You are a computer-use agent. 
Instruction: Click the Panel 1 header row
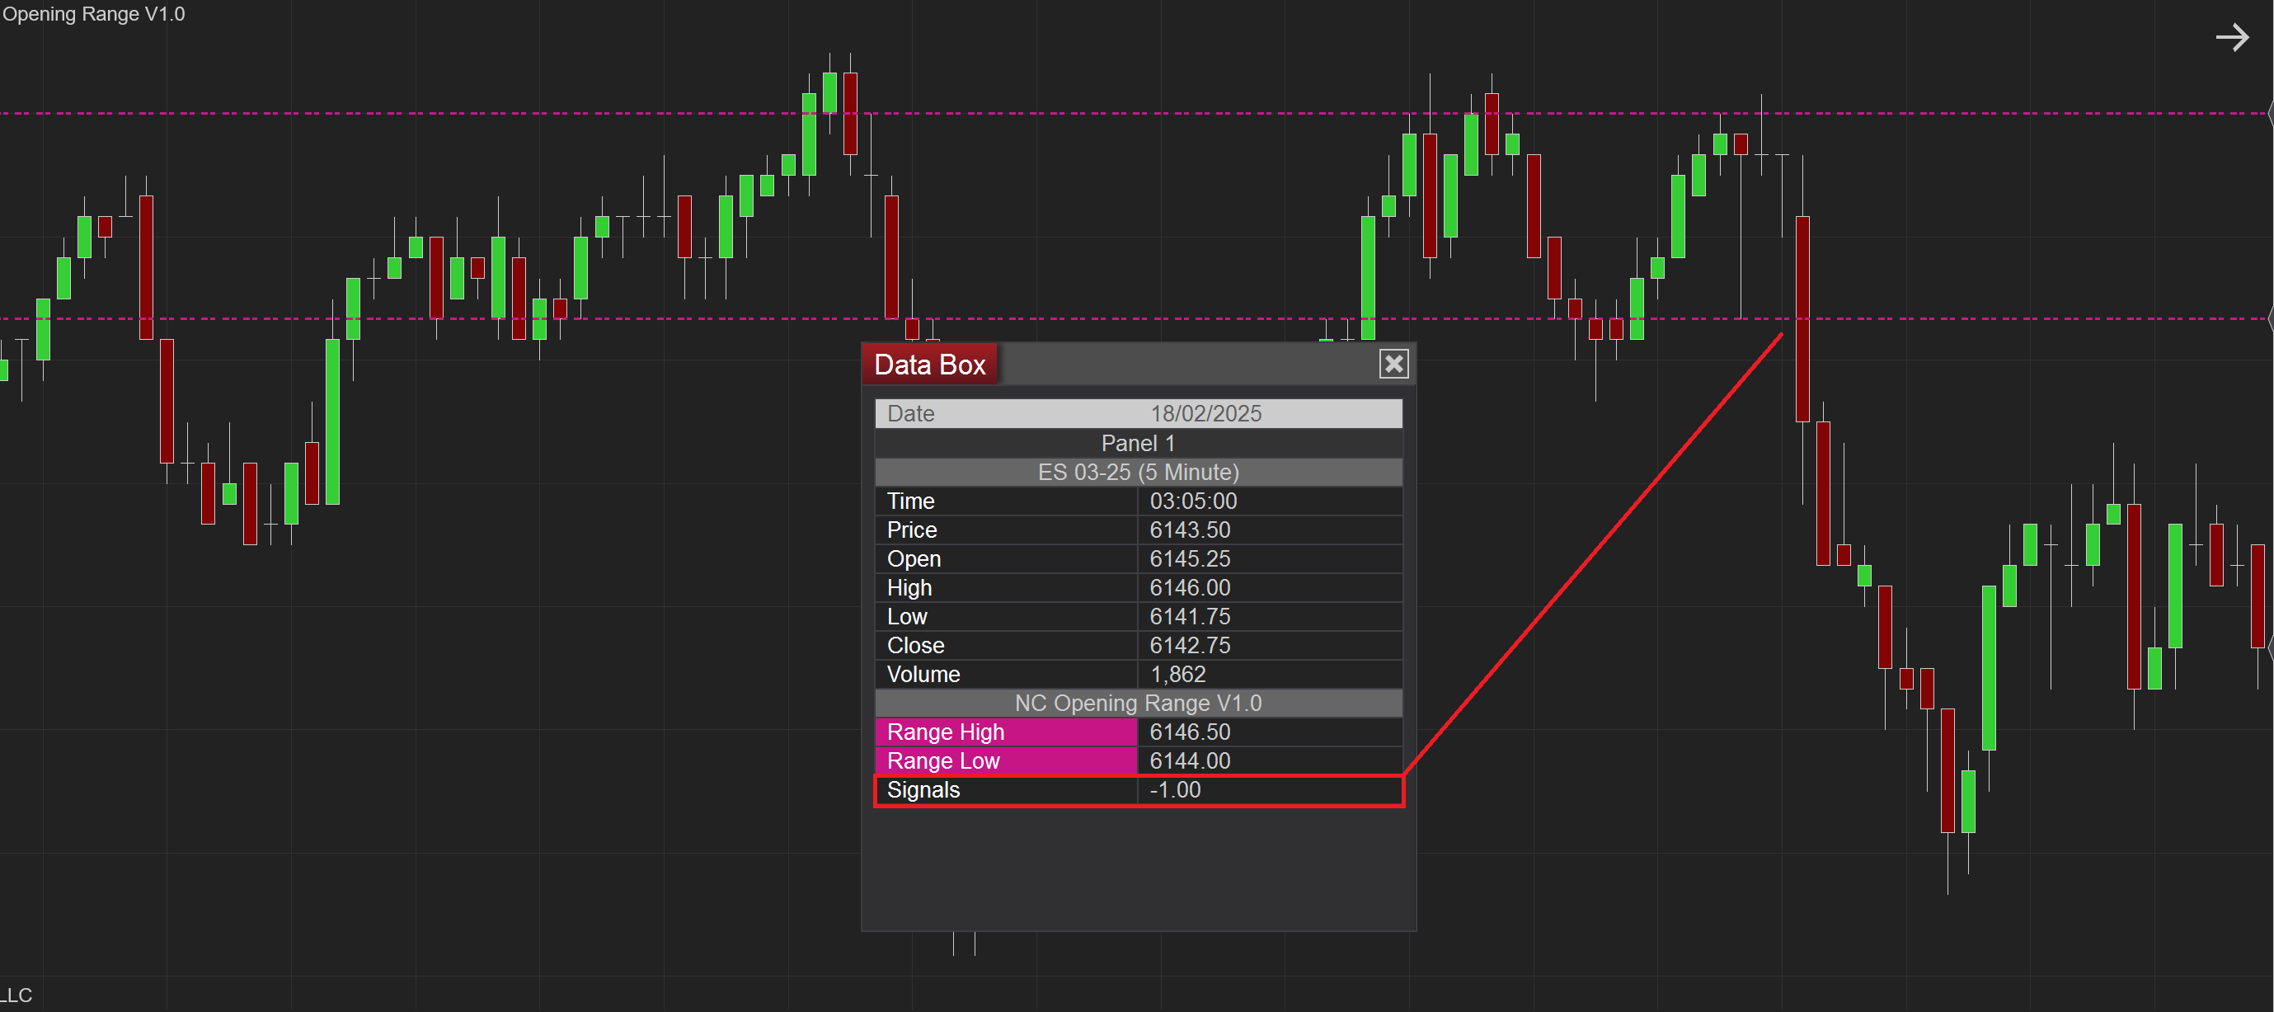(1138, 442)
